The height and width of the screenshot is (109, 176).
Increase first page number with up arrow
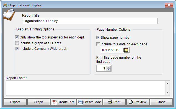tap(109, 67)
